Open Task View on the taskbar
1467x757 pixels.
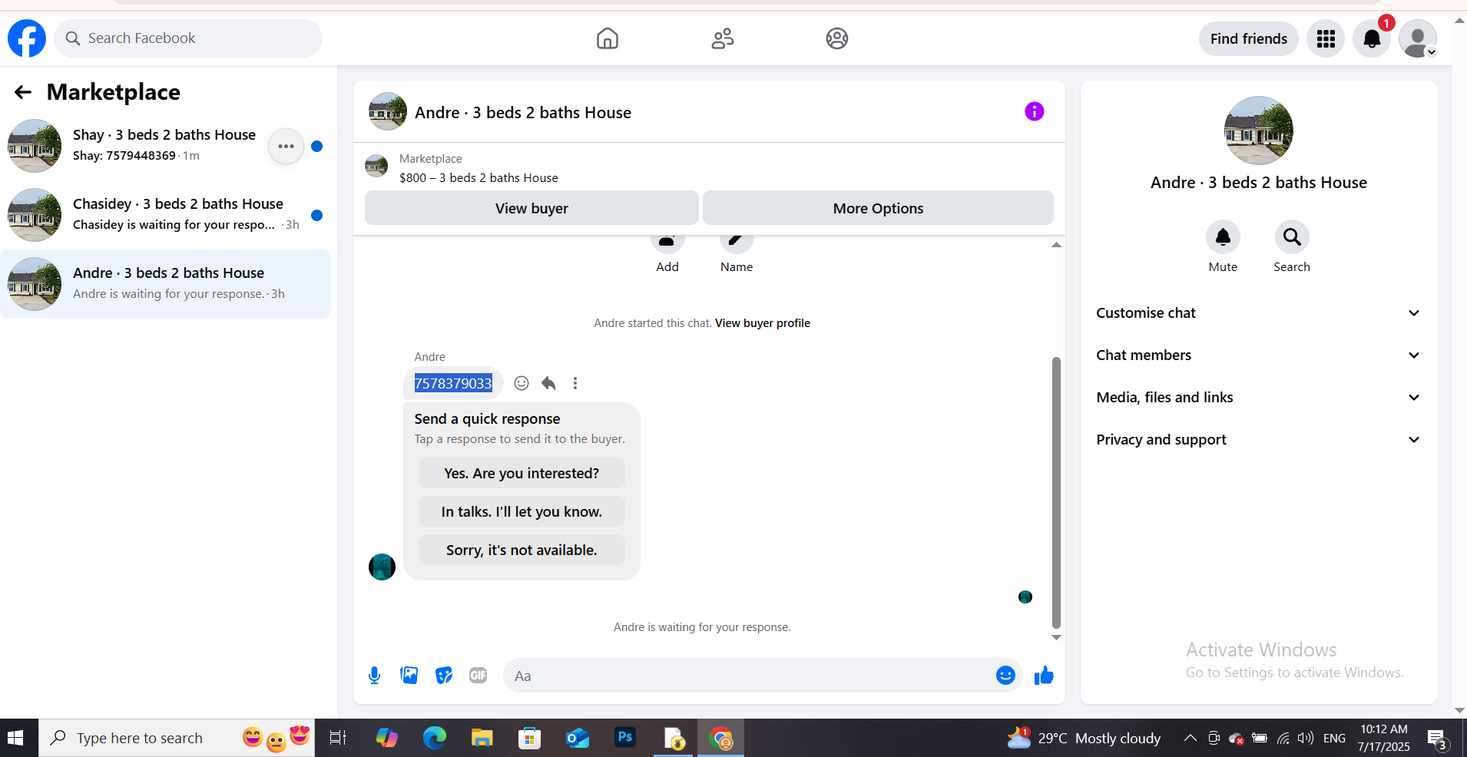[337, 738]
